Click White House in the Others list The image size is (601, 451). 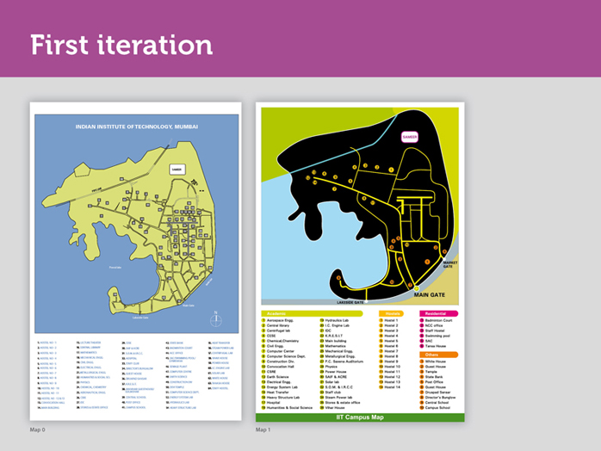(437, 361)
